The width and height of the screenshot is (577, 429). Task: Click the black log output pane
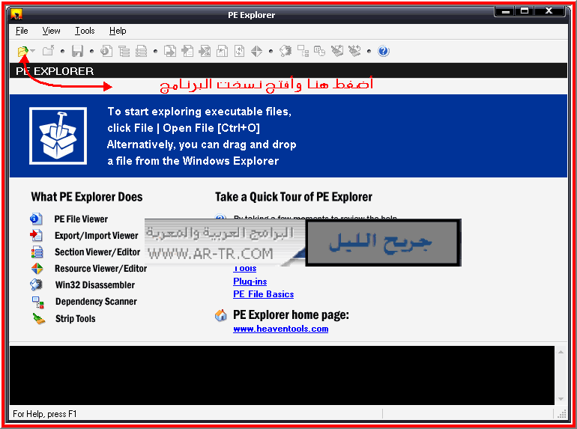[282, 375]
